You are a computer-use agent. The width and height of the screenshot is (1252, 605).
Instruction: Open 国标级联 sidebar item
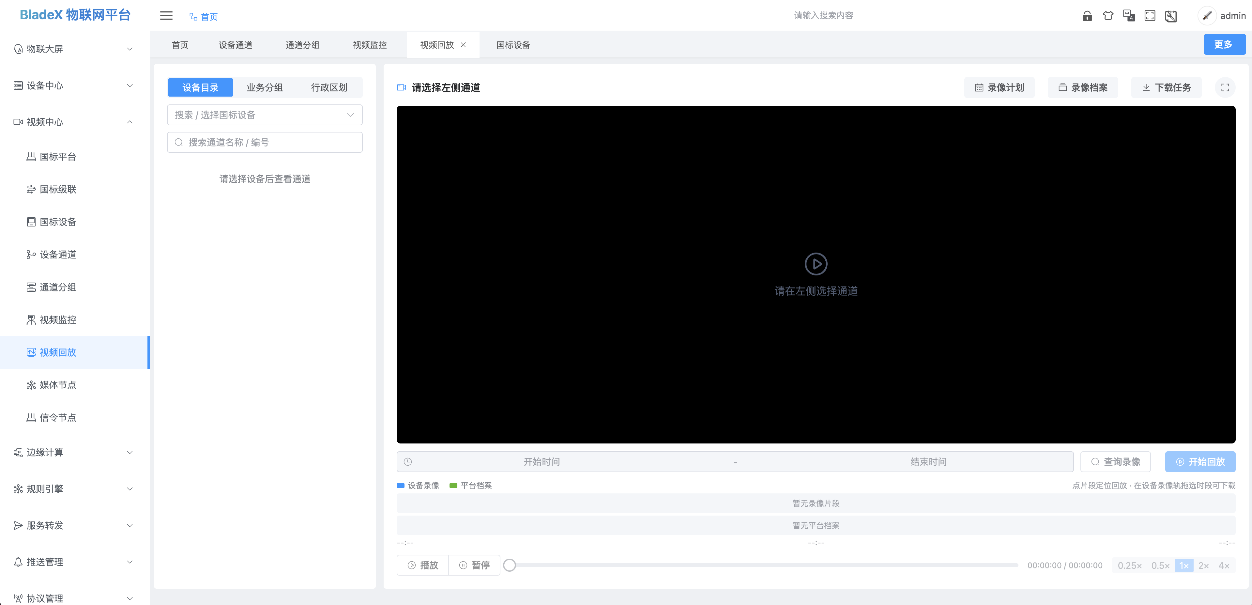pos(74,189)
